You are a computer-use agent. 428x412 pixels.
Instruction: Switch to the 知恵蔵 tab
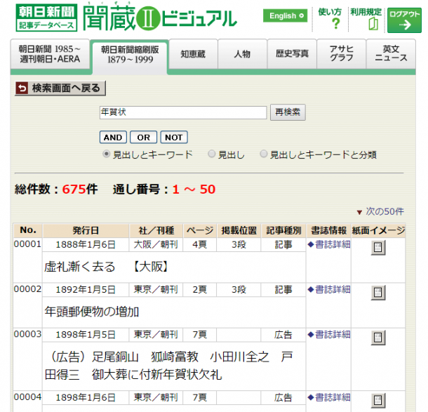[x=193, y=54]
